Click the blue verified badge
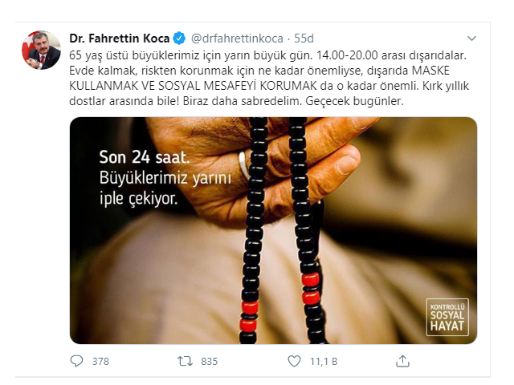 179,38
